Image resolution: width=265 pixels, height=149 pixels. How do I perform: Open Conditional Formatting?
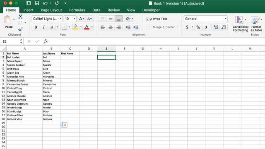click(240, 24)
